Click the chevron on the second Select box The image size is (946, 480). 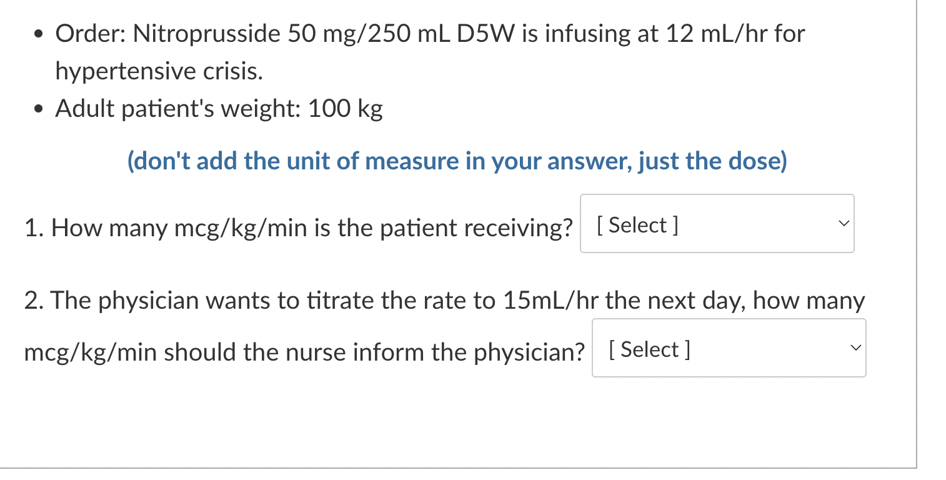(857, 348)
